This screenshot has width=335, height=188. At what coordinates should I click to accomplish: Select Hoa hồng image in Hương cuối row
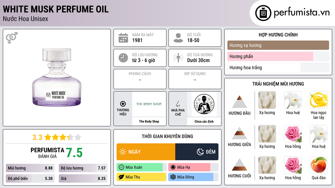[293, 165]
